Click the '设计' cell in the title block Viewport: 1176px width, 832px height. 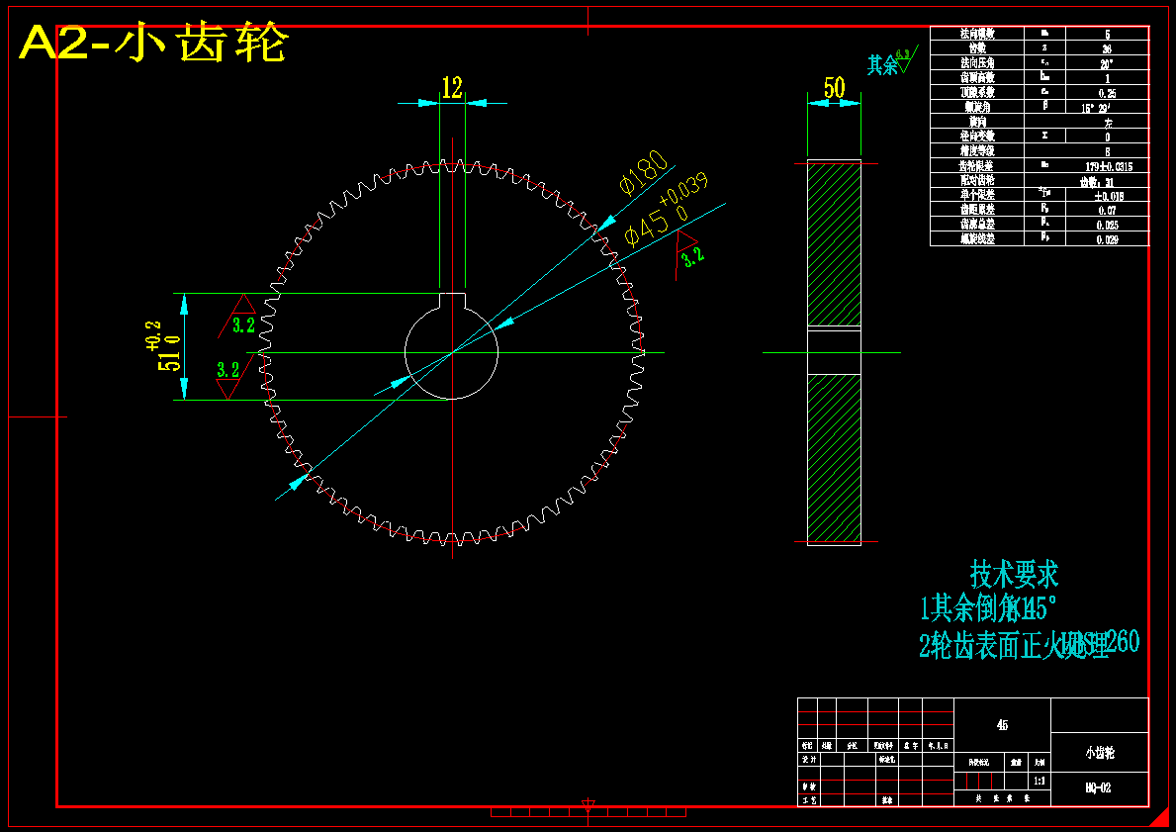[x=808, y=759]
